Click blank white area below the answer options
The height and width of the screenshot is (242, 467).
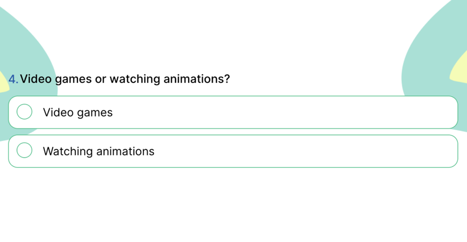click(x=233, y=205)
